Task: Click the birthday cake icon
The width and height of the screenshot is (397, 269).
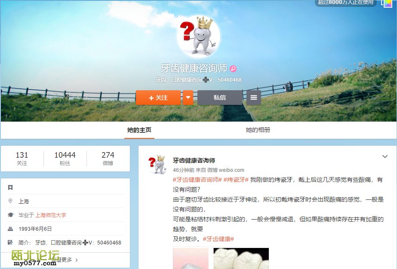Action: click(10, 229)
